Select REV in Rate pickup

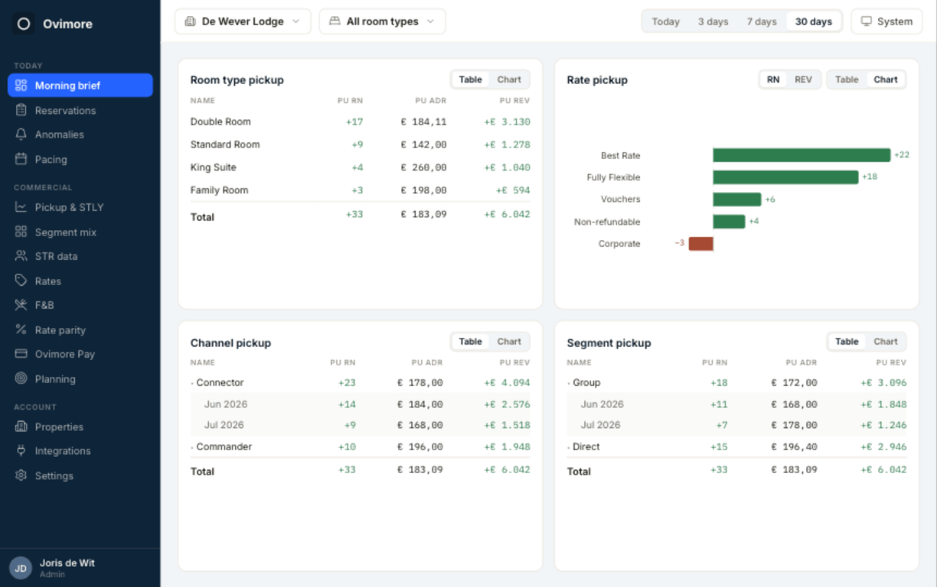[803, 79]
